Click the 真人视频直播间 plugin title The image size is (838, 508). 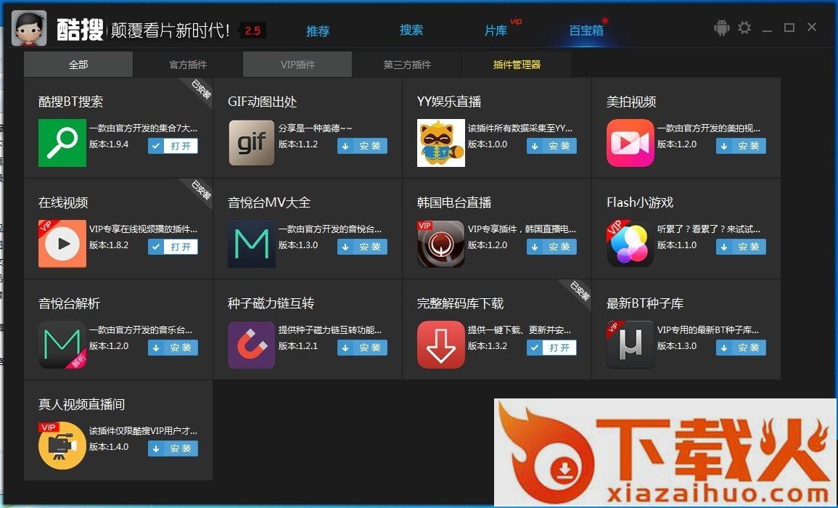coord(81,404)
